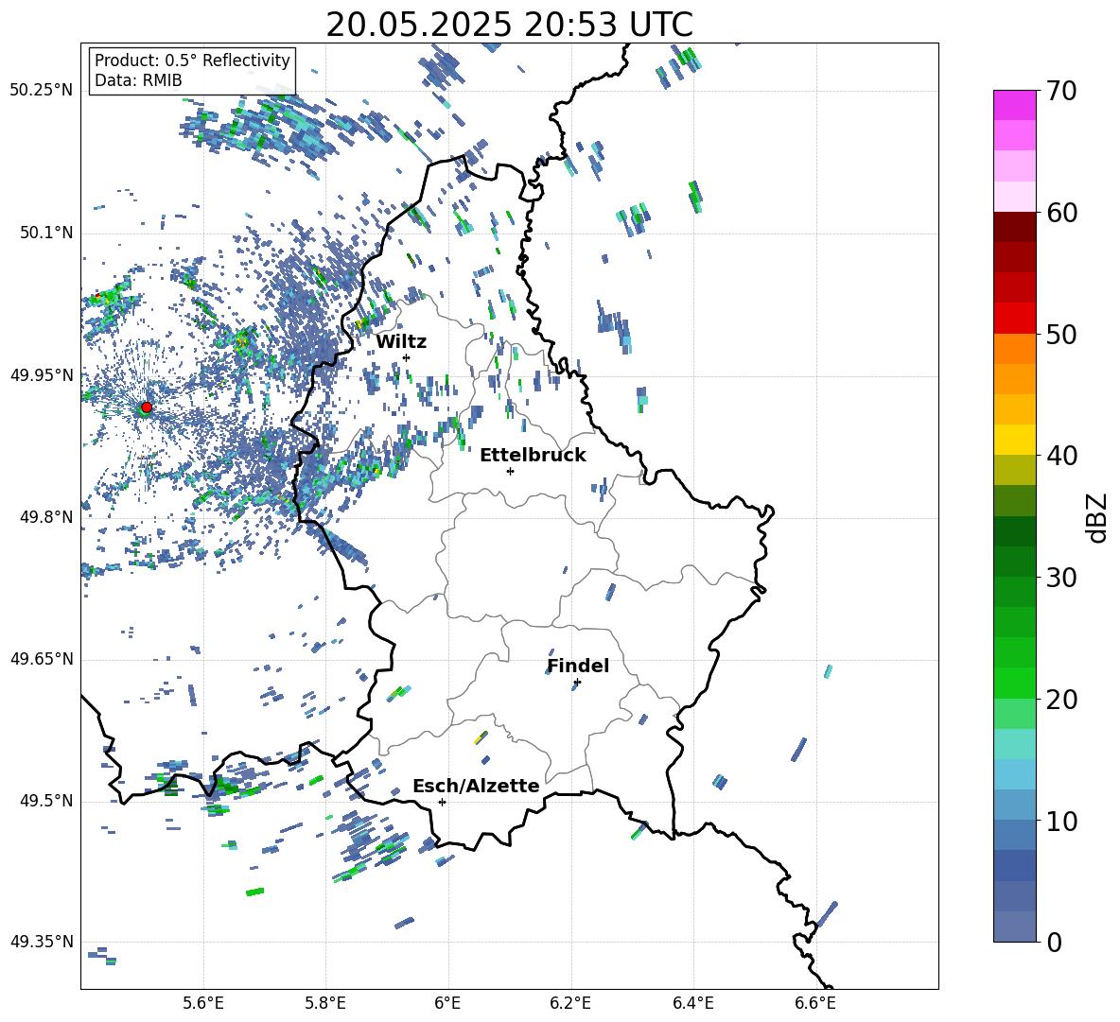The width and height of the screenshot is (1120, 1022).
Task: Click the 10 colorbar tick label
Action: point(1060,821)
